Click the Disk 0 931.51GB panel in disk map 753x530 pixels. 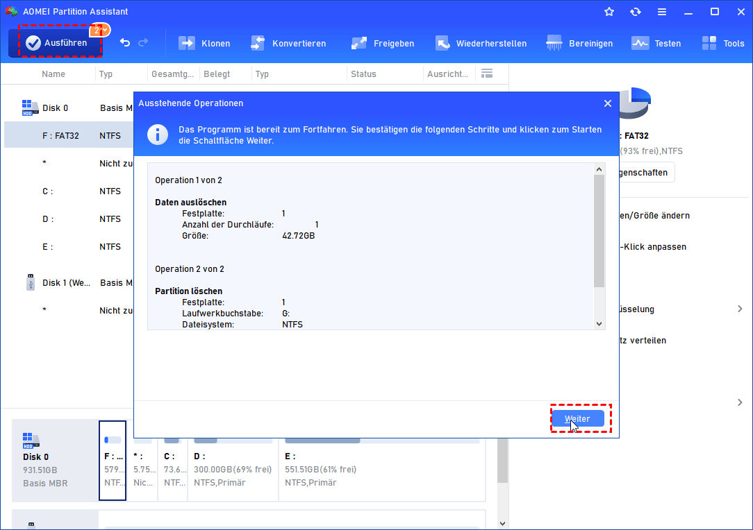tap(56, 461)
